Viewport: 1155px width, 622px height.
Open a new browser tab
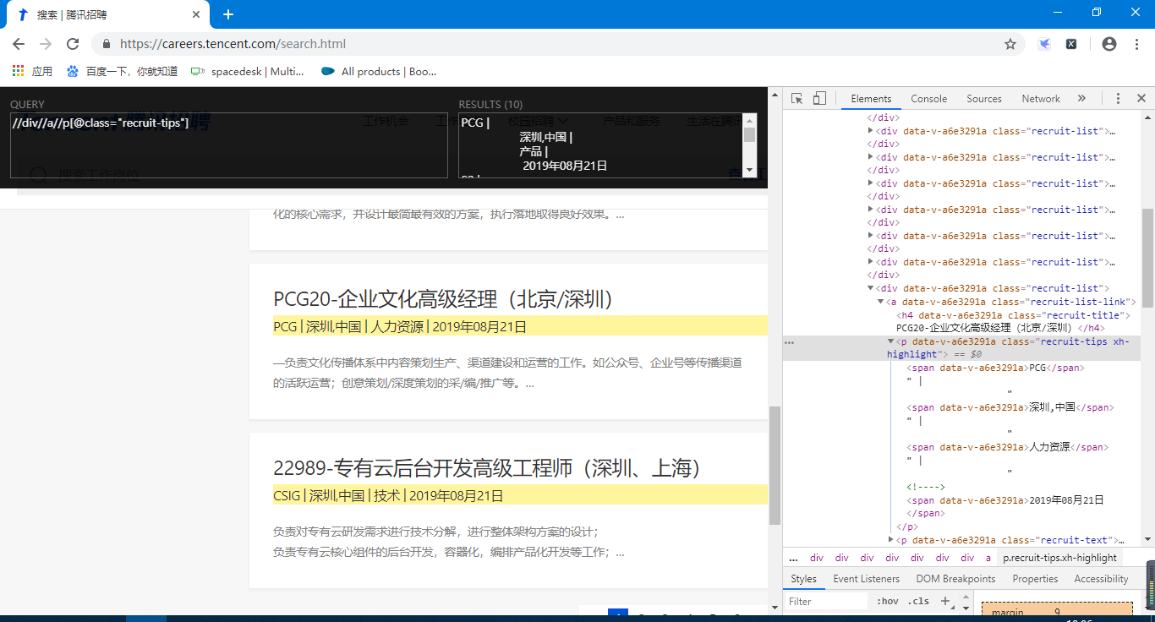(228, 14)
